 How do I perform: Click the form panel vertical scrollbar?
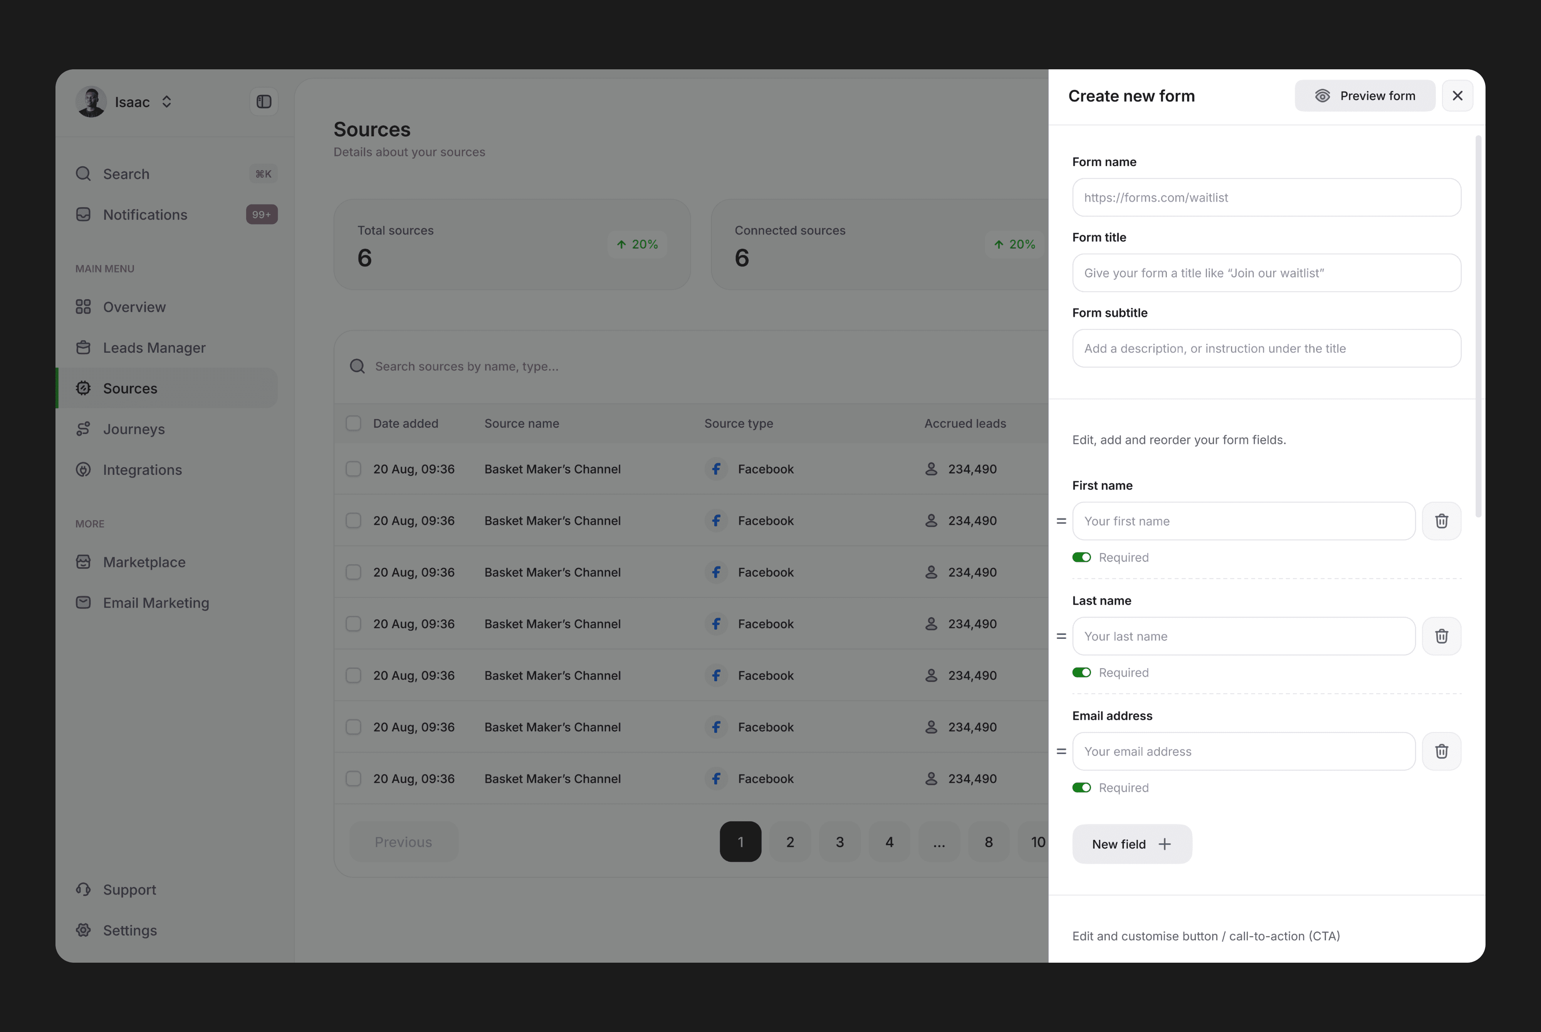(1479, 327)
